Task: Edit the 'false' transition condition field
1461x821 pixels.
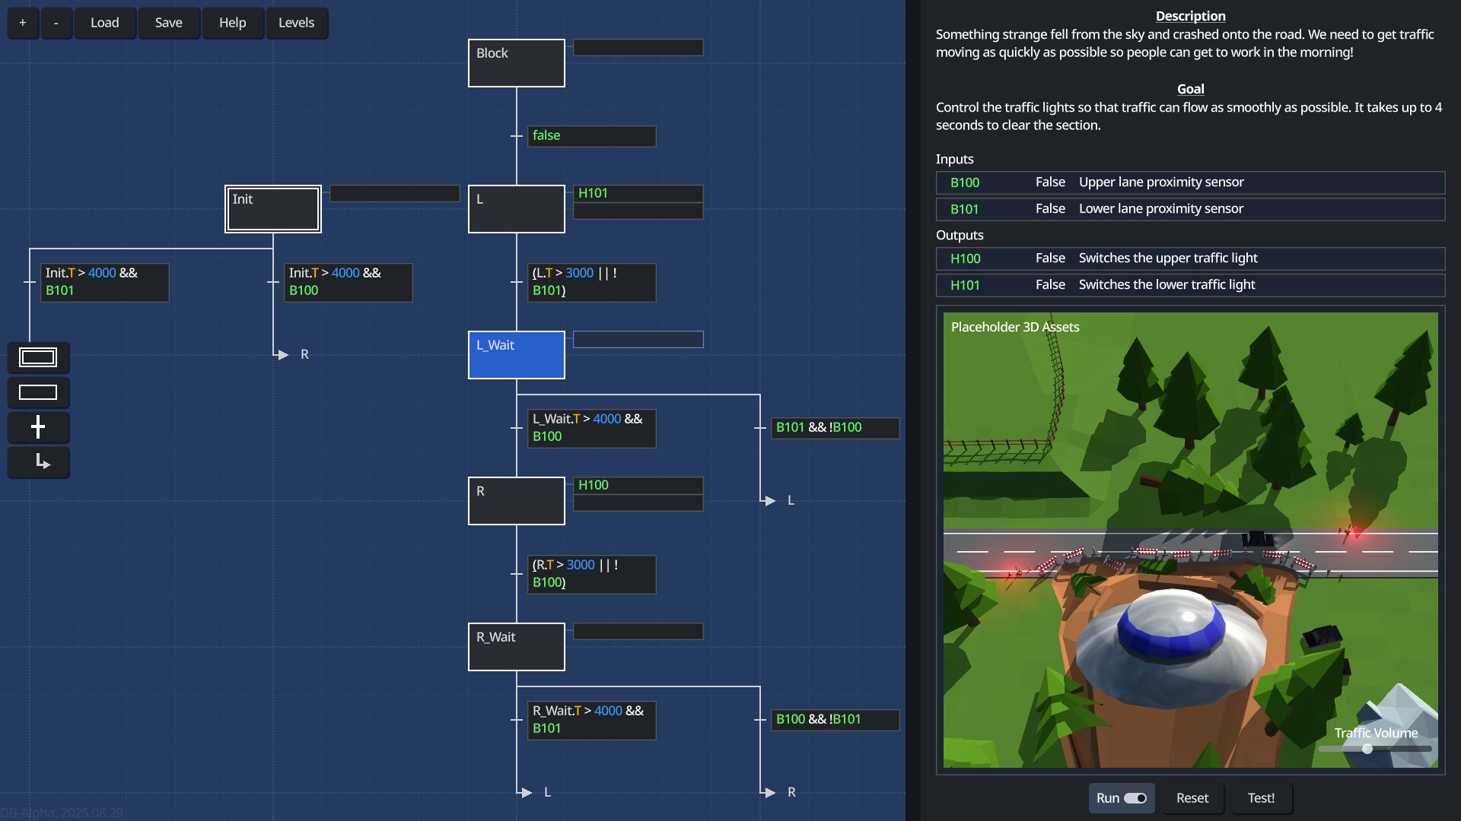Action: (x=591, y=136)
